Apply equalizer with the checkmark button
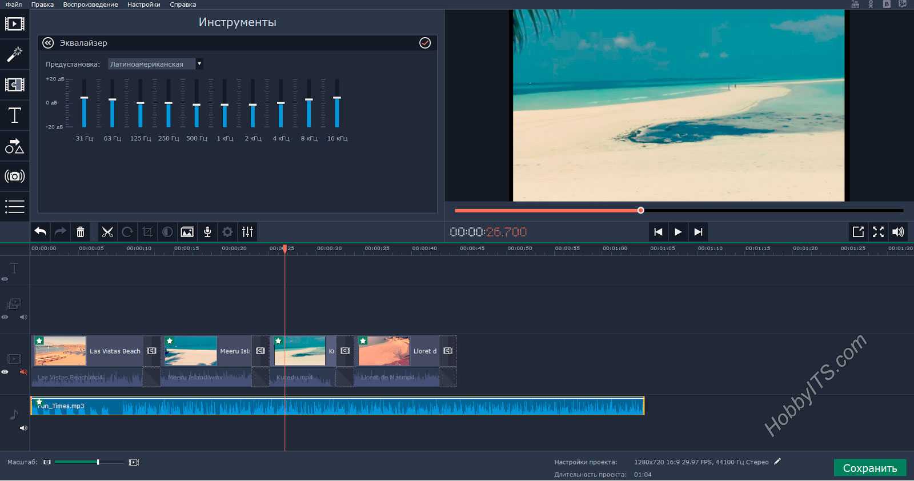Image resolution: width=914 pixels, height=481 pixels. tap(425, 43)
